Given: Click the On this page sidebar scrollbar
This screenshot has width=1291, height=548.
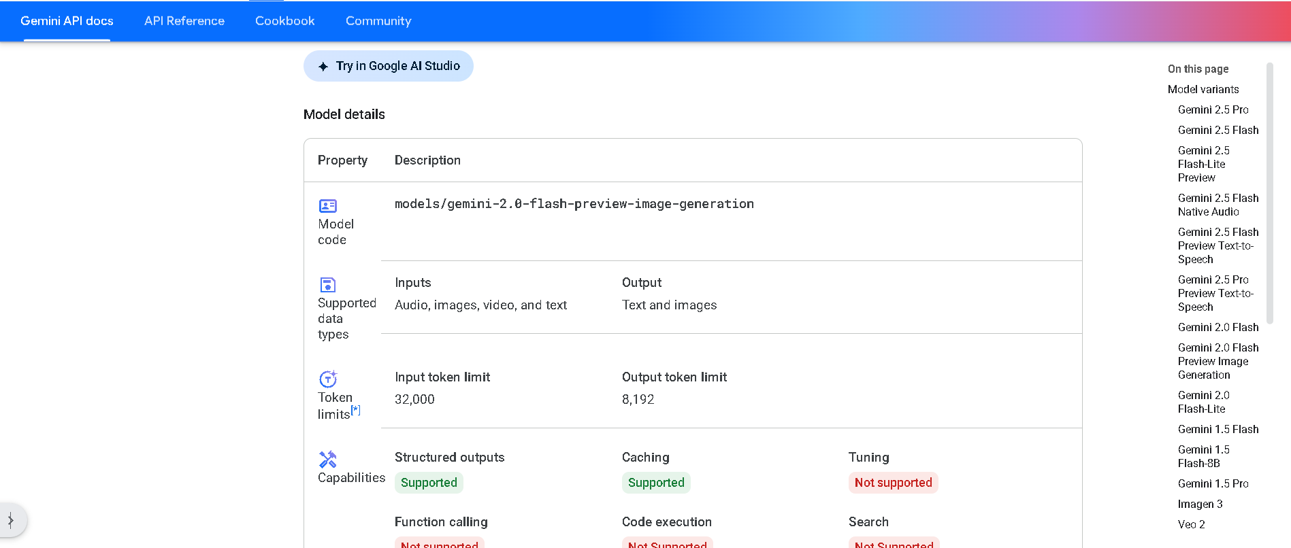Looking at the screenshot, I should [1270, 193].
